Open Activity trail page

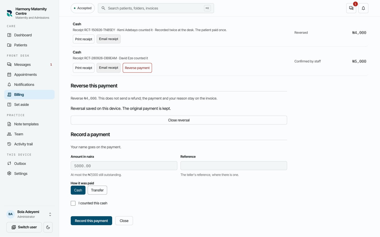click(x=29, y=144)
